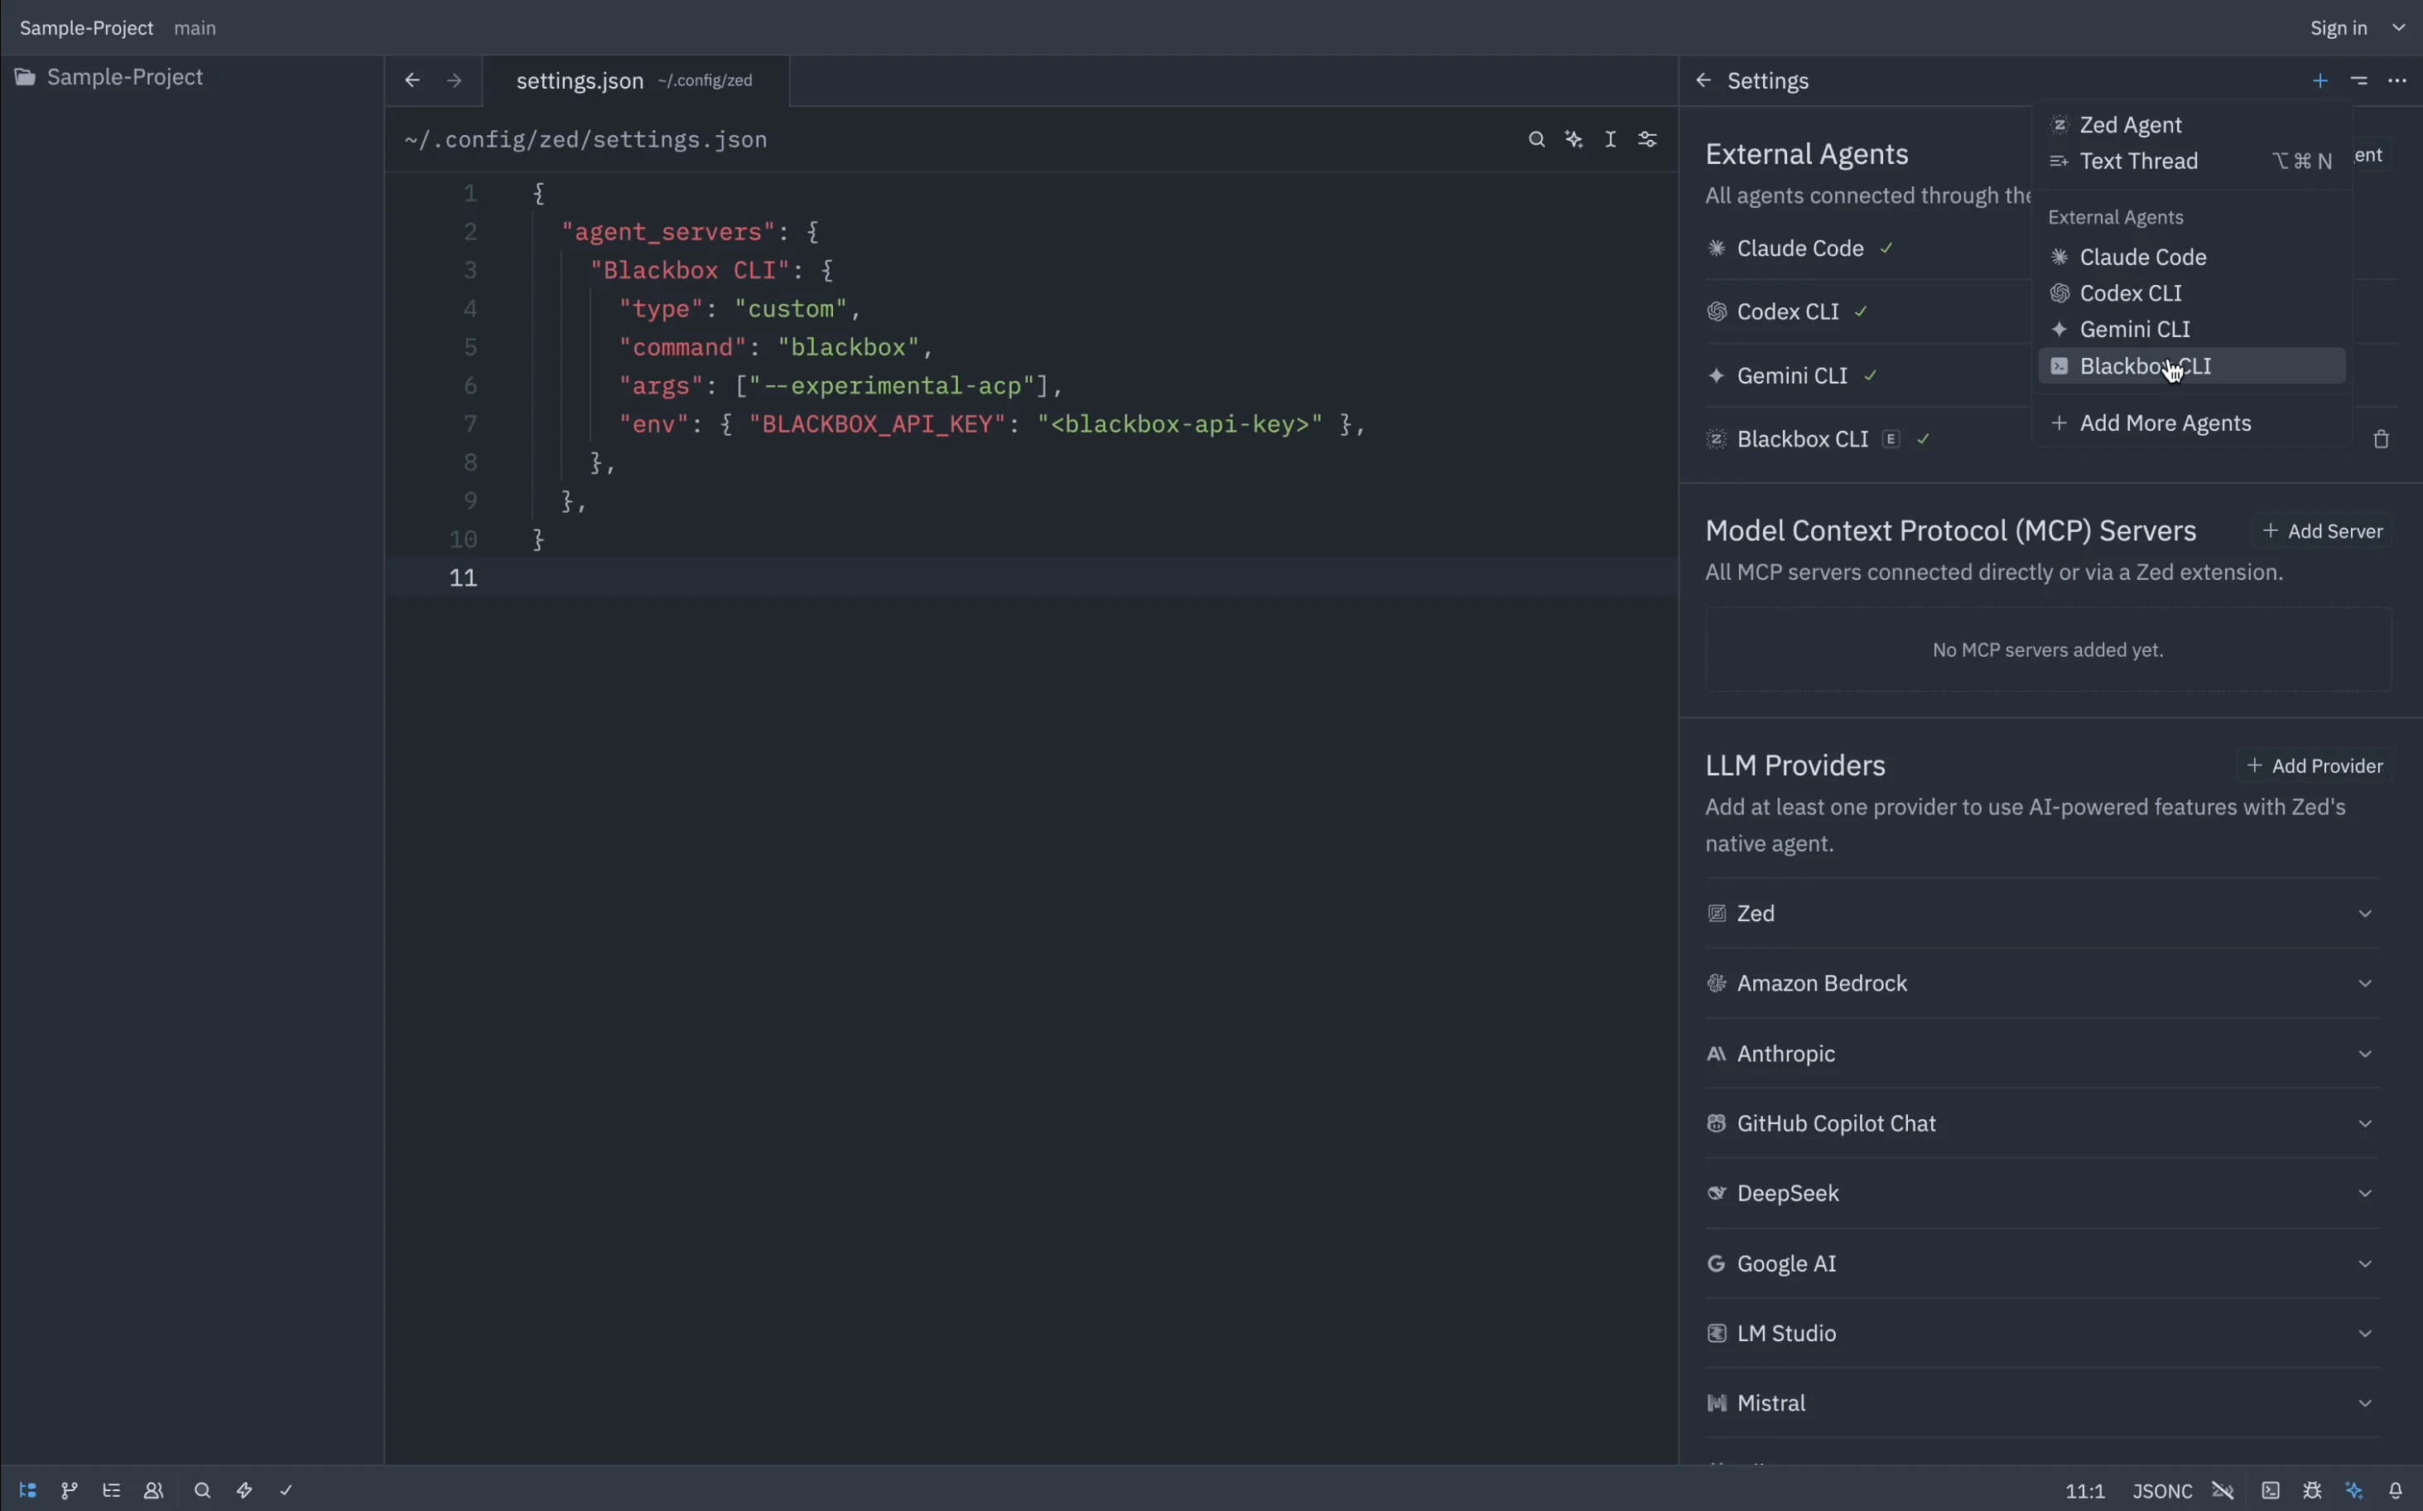This screenshot has height=1511, width=2423.
Task: Expand the Anthropic provider chevron
Action: pos(2365,1053)
